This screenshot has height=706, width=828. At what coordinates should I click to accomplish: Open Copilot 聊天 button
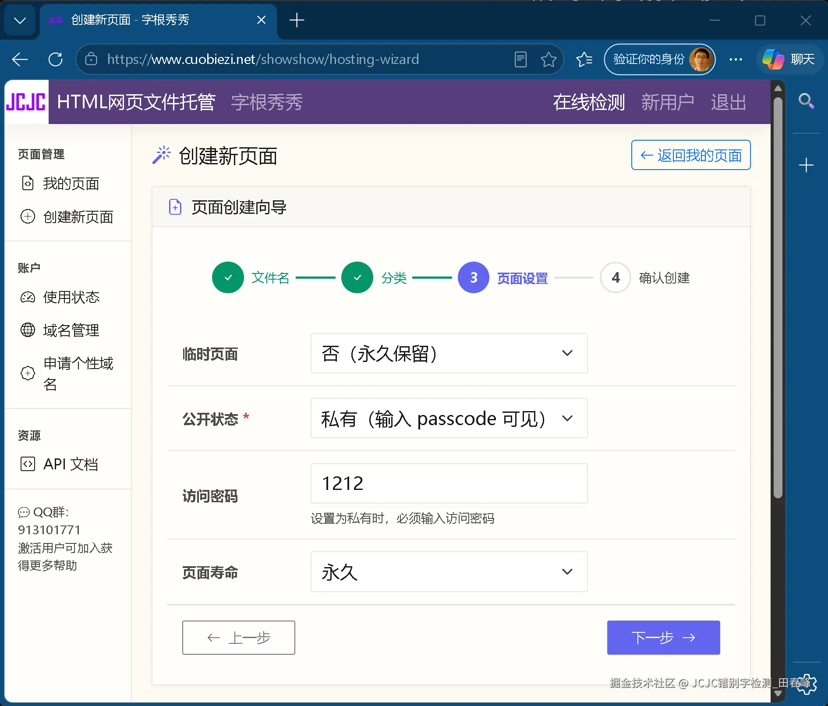coord(789,59)
